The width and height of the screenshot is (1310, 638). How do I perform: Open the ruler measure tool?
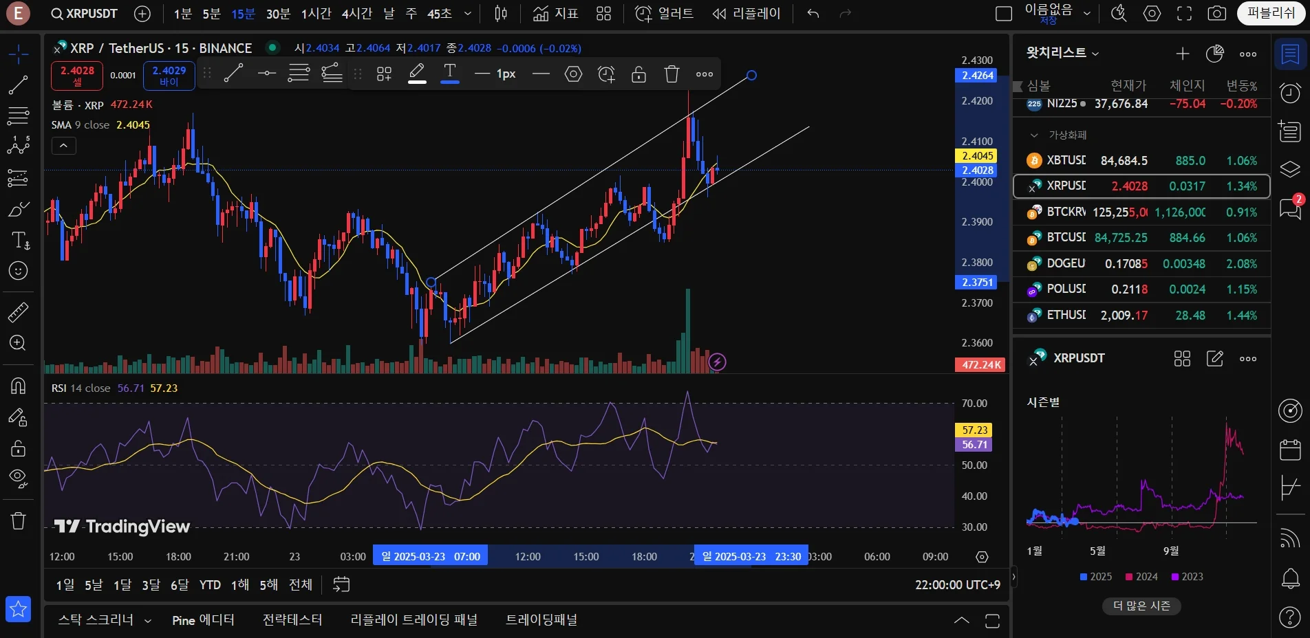(x=18, y=313)
